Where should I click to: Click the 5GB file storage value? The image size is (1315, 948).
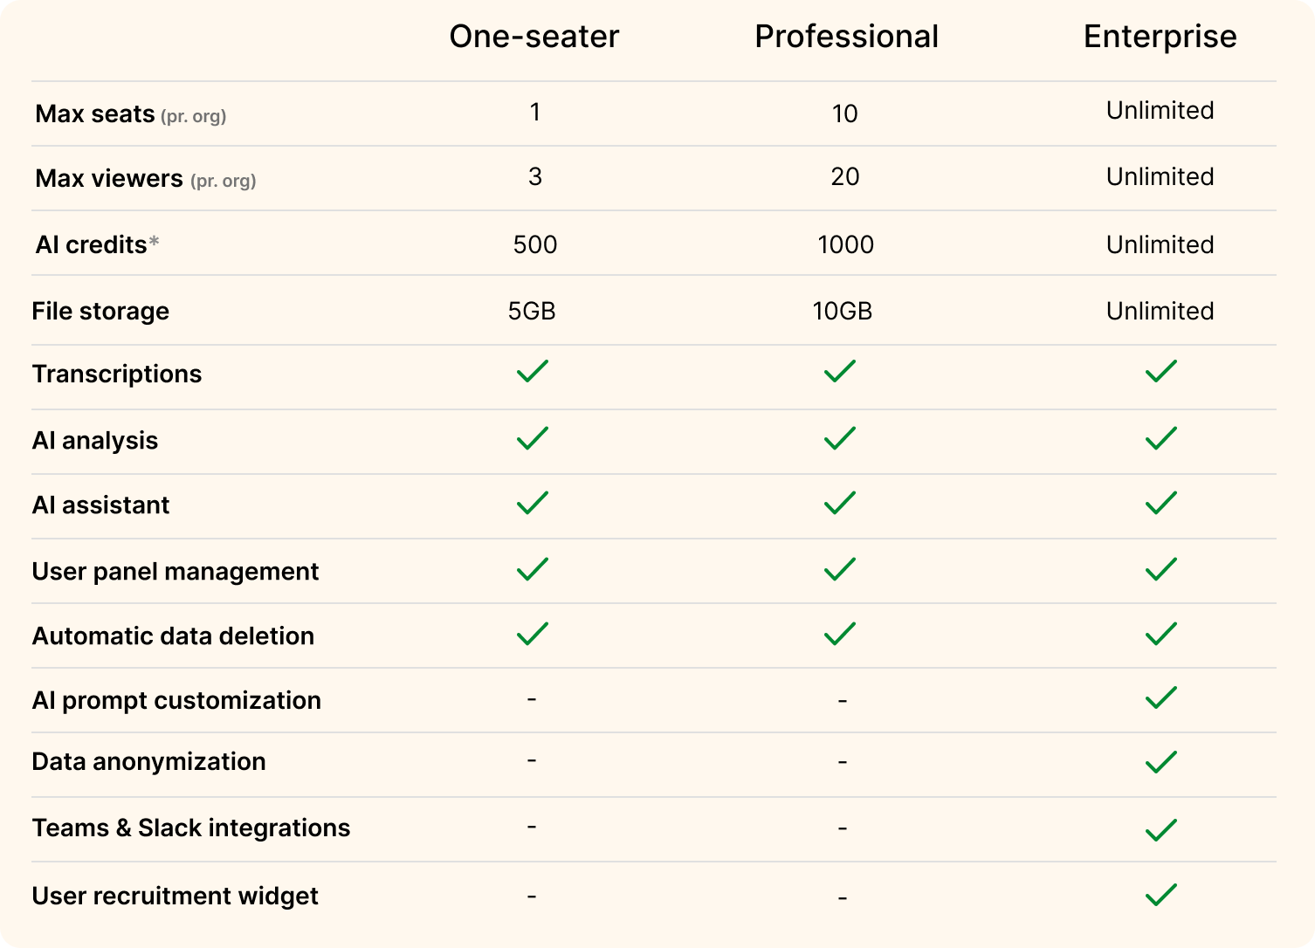(532, 311)
